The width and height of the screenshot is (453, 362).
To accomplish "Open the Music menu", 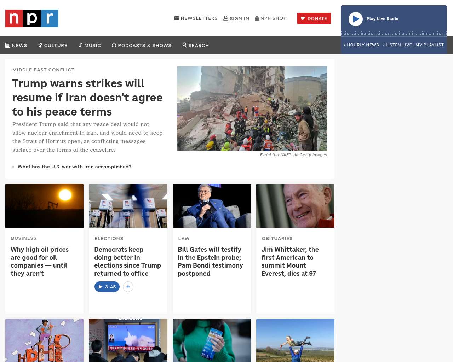I will pyautogui.click(x=90, y=45).
